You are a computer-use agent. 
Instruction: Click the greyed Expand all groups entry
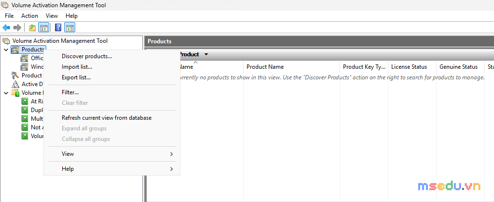click(x=112, y=128)
